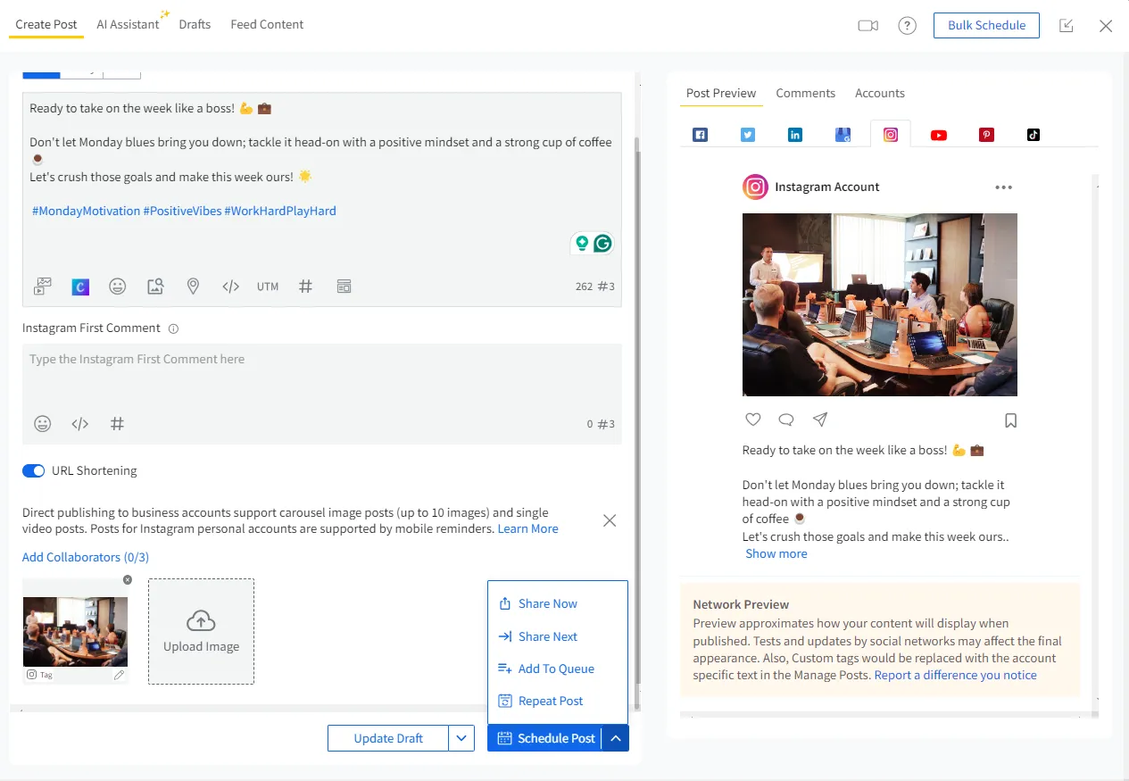
Task: Click the Bulk Schedule button
Action: click(x=986, y=25)
